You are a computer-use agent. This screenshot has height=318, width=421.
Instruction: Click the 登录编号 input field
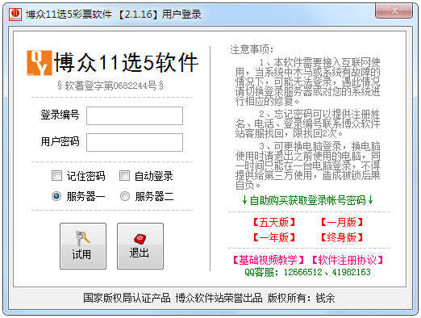pyautogui.click(x=135, y=116)
